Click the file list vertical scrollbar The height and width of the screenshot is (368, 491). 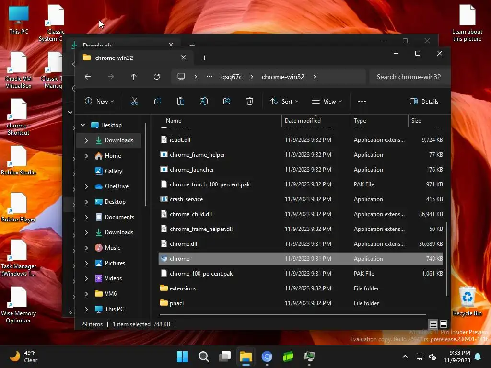447,259
